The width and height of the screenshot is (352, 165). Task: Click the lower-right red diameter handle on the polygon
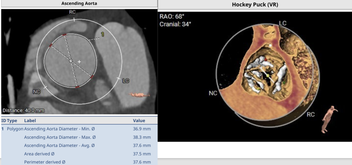pyautogui.click(x=92, y=77)
